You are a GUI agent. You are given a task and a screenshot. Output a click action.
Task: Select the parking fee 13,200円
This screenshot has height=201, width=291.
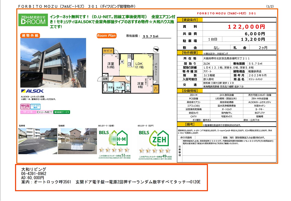coord(253,39)
